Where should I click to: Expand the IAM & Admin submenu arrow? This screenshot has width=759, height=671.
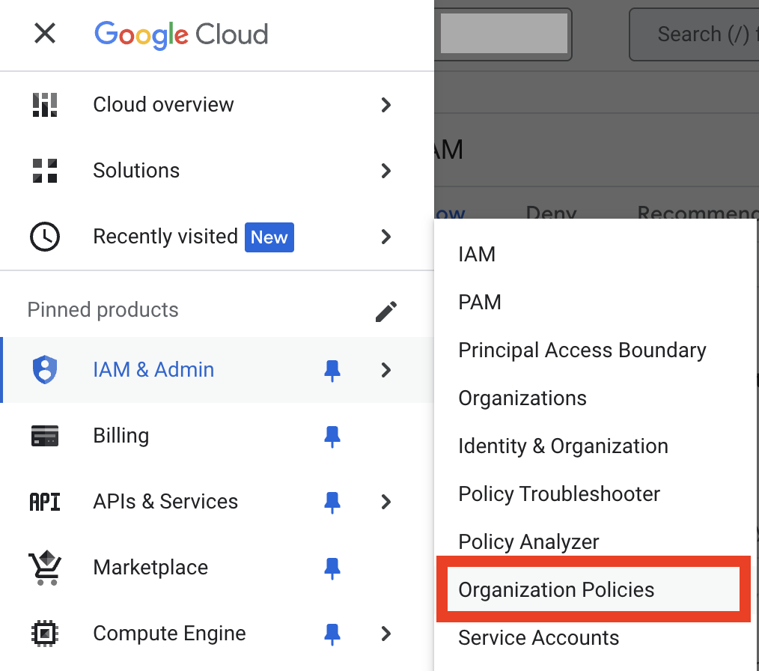[x=385, y=370]
